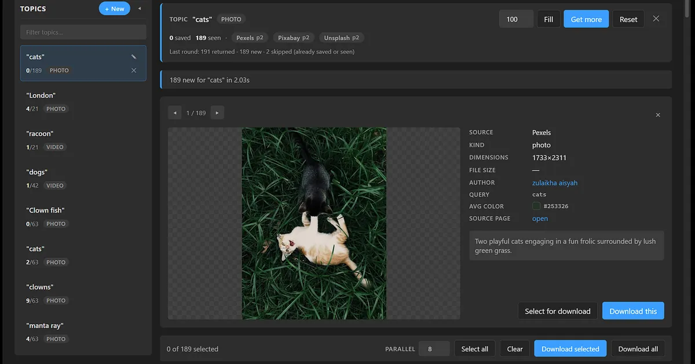Click the "1 / 189" image counter

(x=196, y=113)
